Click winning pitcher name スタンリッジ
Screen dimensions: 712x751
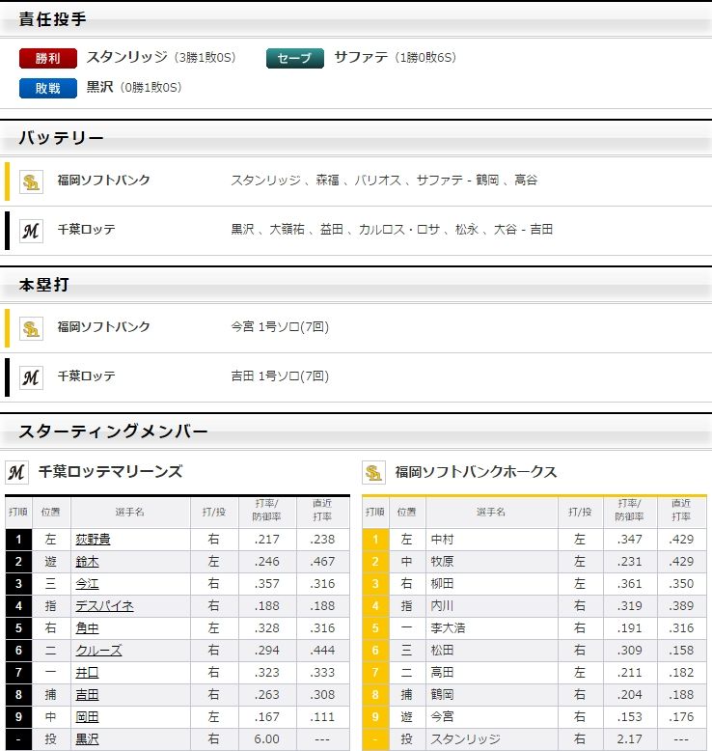point(127,57)
